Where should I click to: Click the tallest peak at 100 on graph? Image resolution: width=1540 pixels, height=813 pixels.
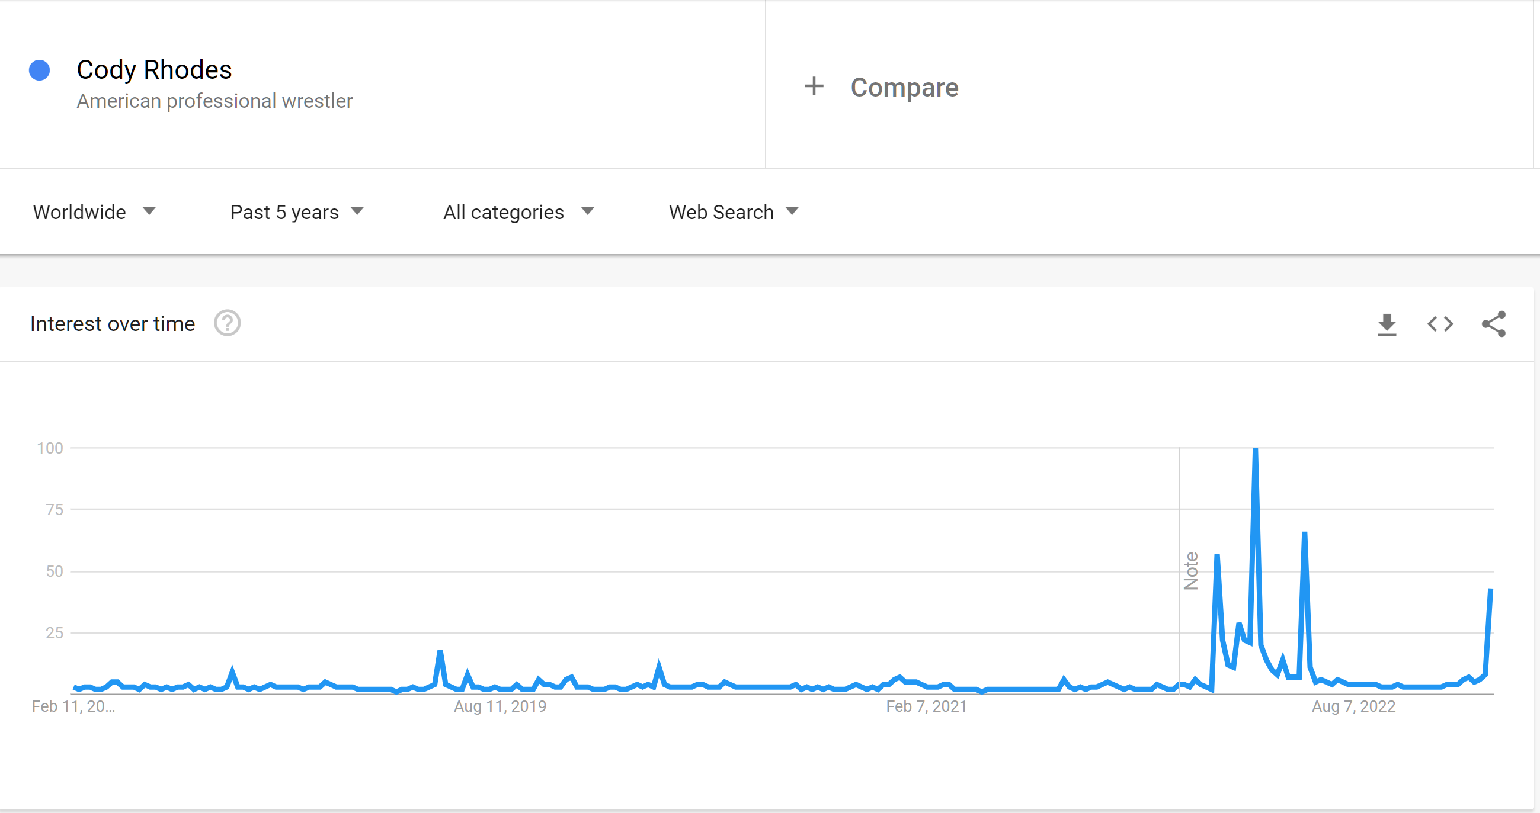click(x=1255, y=449)
